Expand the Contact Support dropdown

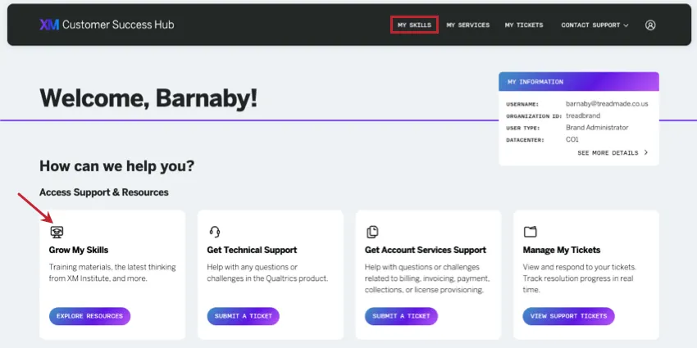pos(594,25)
